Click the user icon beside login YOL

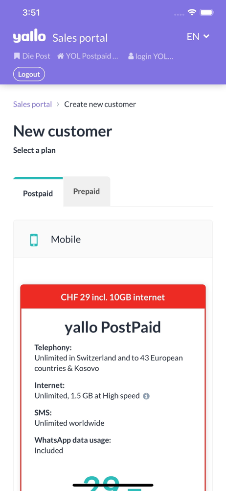click(x=131, y=56)
